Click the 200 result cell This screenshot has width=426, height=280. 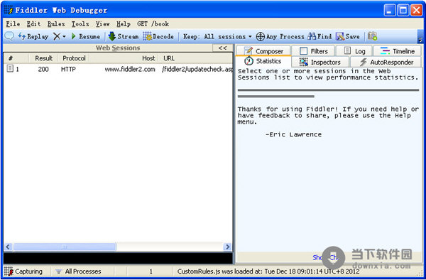point(43,70)
